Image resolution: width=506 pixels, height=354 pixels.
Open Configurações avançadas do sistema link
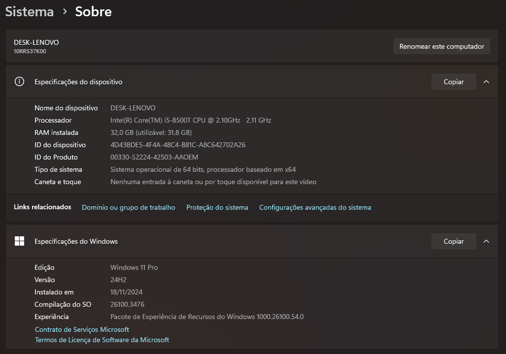tap(315, 207)
